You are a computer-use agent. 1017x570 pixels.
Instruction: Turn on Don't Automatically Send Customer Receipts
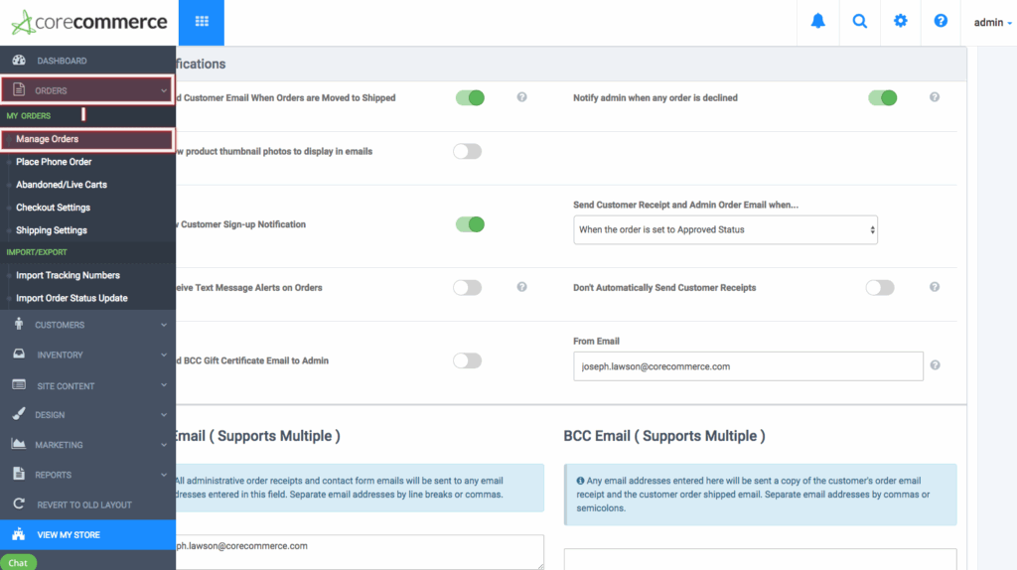pyautogui.click(x=880, y=287)
